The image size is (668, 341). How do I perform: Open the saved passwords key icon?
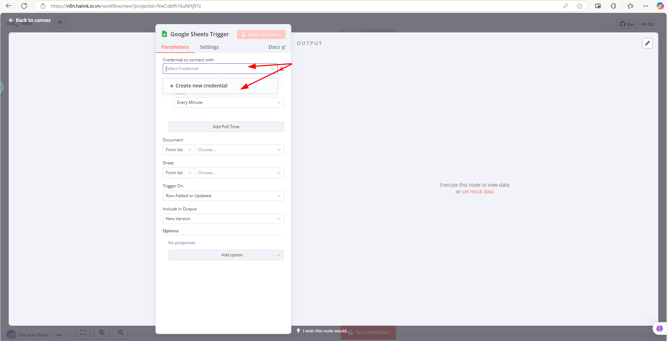coord(565,6)
